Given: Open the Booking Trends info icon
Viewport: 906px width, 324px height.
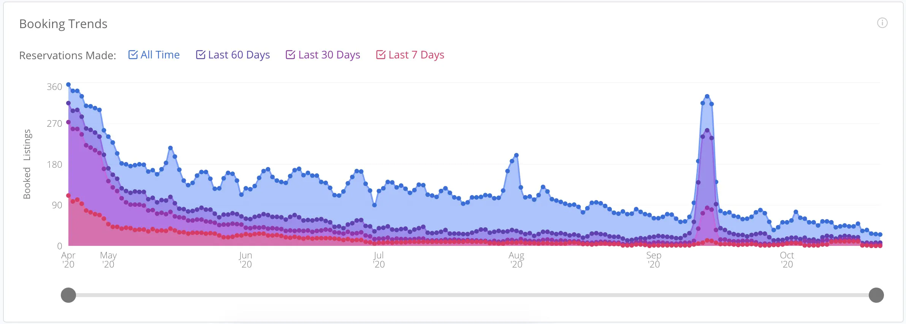Looking at the screenshot, I should tap(882, 23).
